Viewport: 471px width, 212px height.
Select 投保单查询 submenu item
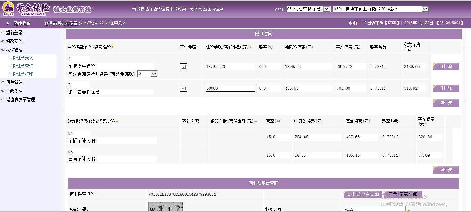click(23, 66)
